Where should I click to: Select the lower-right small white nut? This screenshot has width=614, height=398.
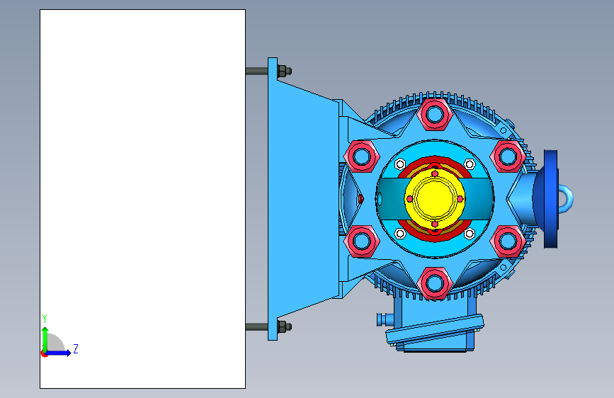(470, 234)
